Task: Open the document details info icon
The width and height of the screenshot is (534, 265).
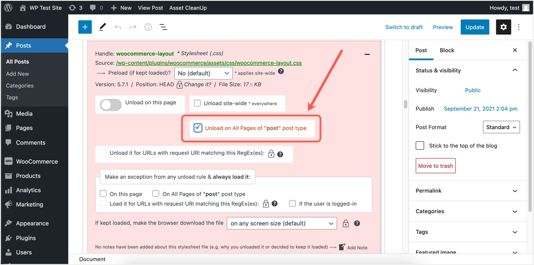Action: pyautogui.click(x=148, y=27)
